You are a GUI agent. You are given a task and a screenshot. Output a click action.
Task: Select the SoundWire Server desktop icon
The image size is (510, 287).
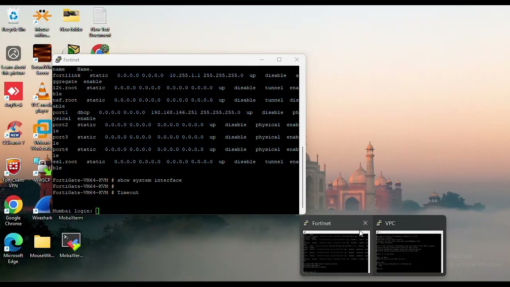tap(42, 60)
